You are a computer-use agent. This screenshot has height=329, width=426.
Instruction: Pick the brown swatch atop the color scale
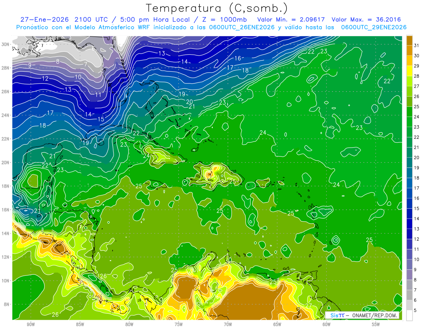[409, 40]
